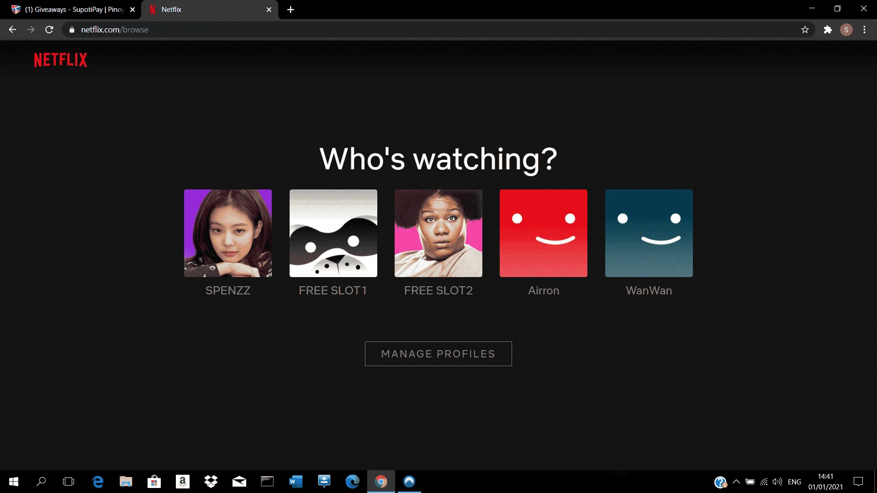This screenshot has width=877, height=493.
Task: Show hidden system tray icons
Action: (736, 482)
